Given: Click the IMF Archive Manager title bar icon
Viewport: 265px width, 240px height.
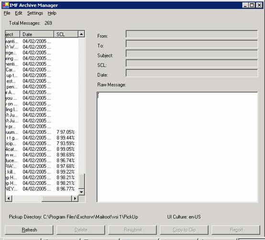Looking at the screenshot, I should click(x=5, y=5).
